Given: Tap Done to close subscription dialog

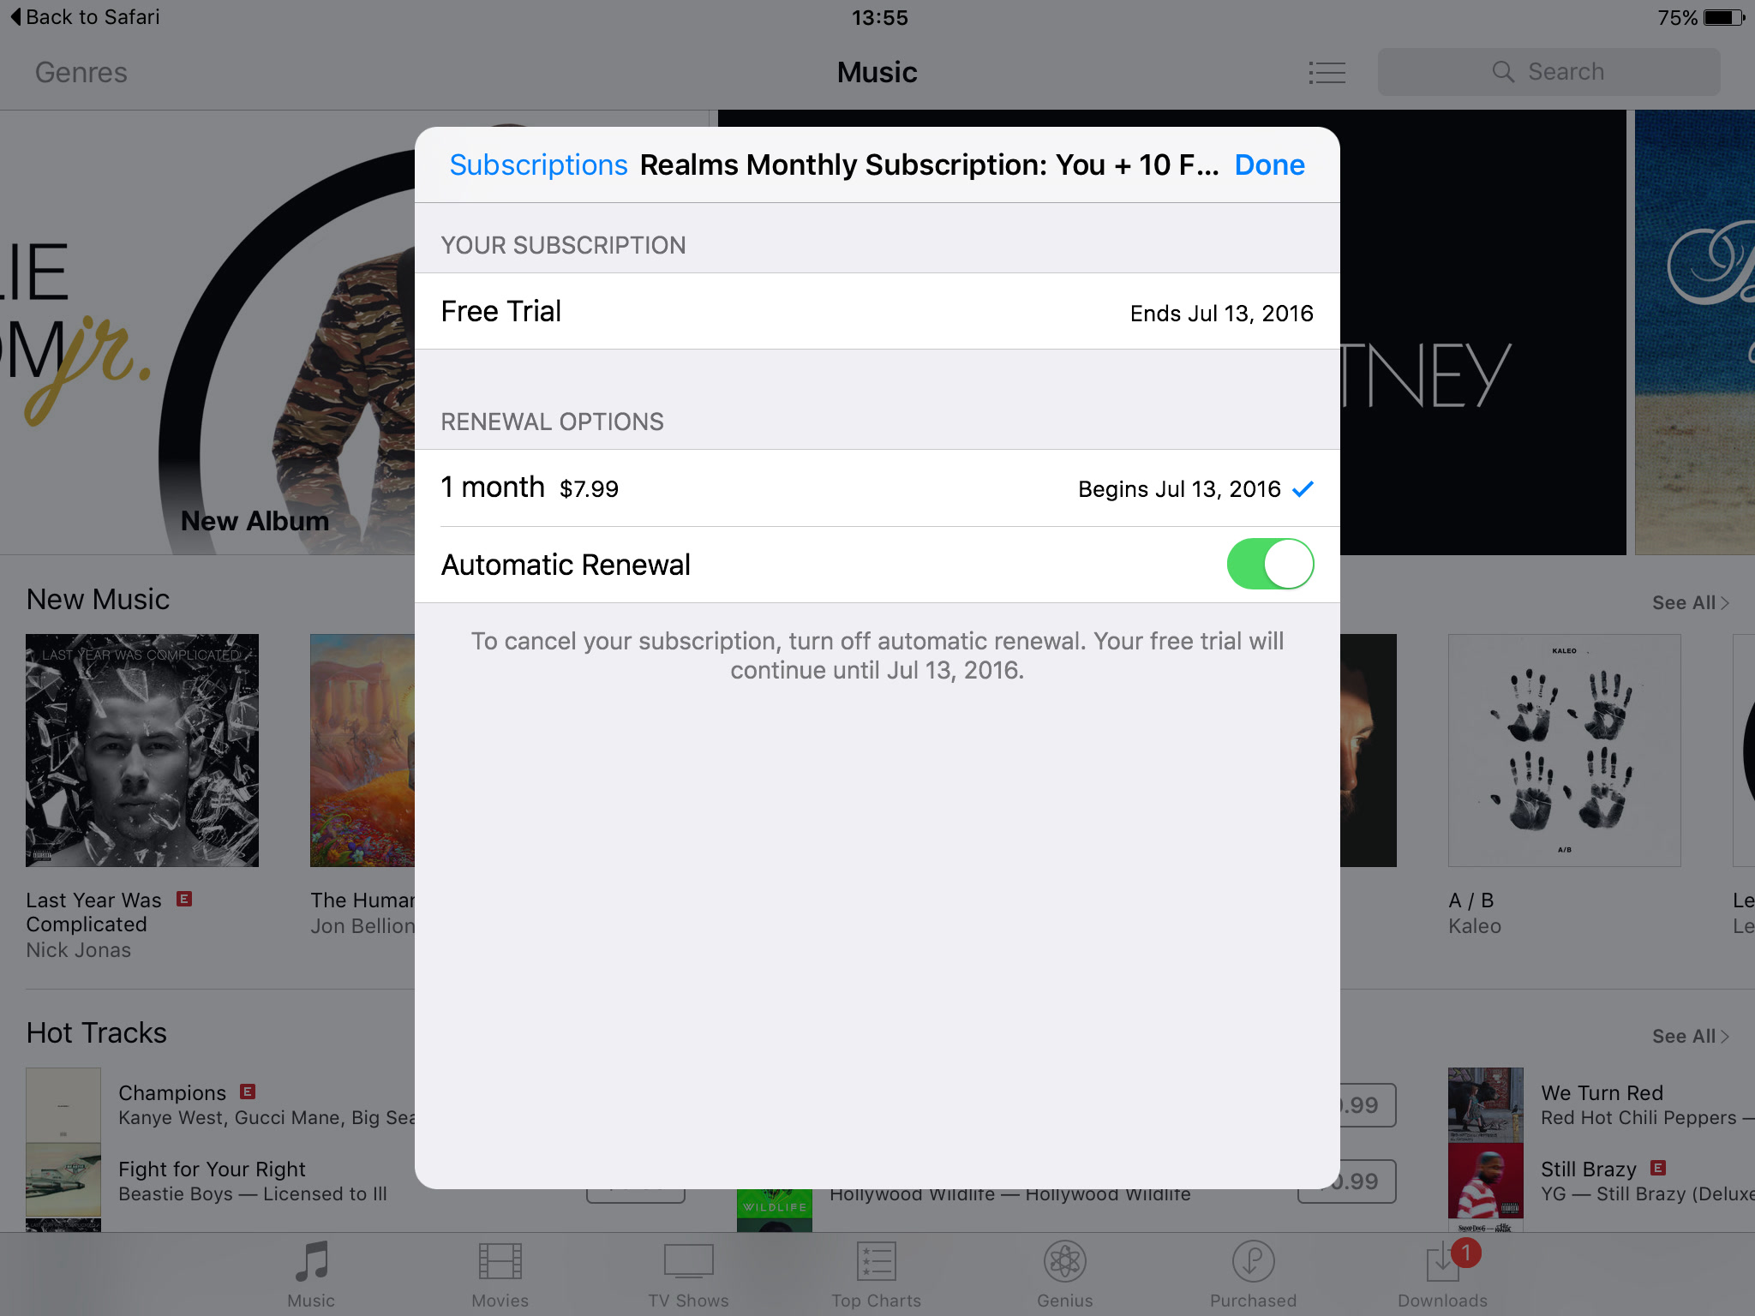Looking at the screenshot, I should point(1270,164).
